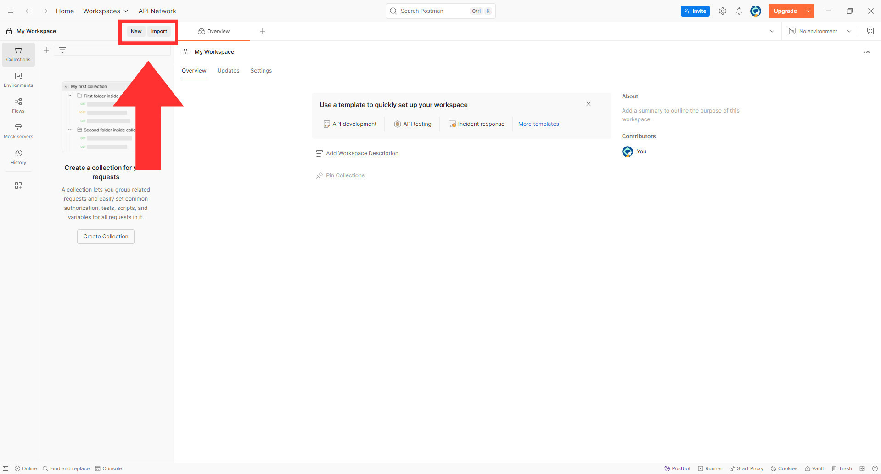Viewport: 881px width, 474px height.
Task: Click the collections search field
Action: (112, 50)
